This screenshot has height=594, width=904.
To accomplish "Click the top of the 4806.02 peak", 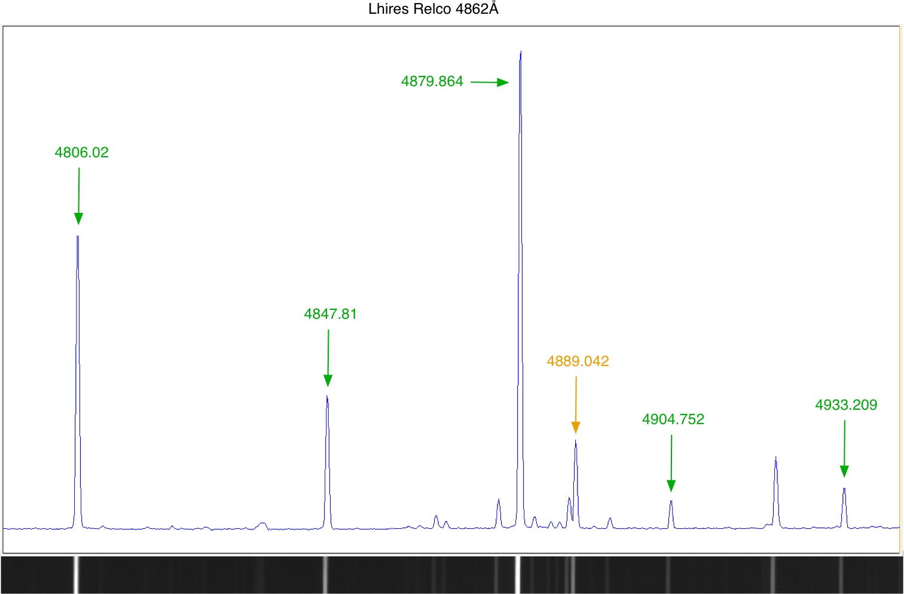I will pyautogui.click(x=78, y=237).
